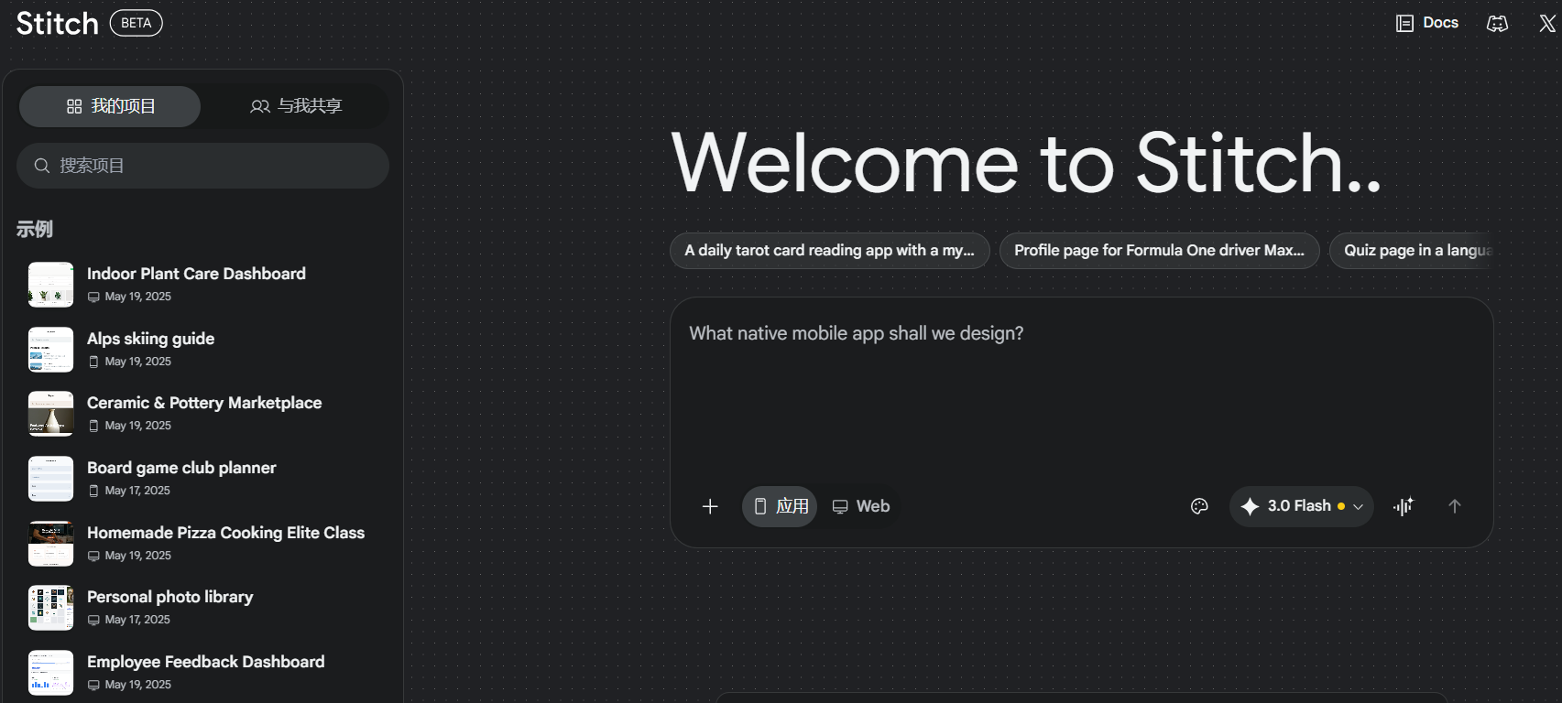Click the Indoor Plant Care Dashboard thumbnail
The width and height of the screenshot is (1562, 703).
50,285
